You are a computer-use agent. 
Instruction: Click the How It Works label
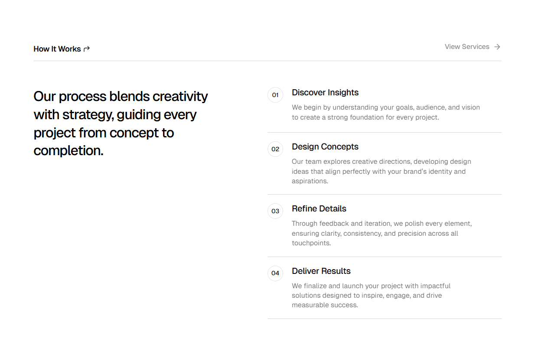(x=57, y=49)
